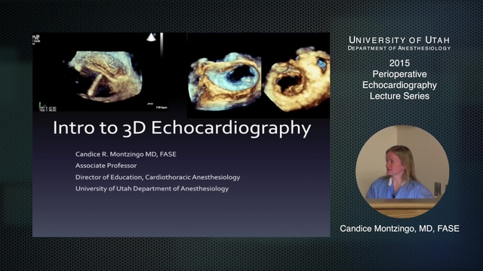The image size is (483, 271).
Task: Click the left 3D echo image with ultrasound overlay
Action: (100, 72)
